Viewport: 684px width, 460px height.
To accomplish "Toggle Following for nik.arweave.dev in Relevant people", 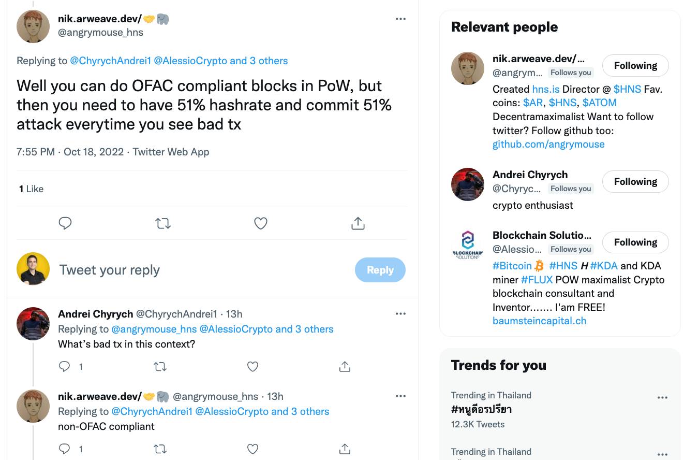I will tap(635, 66).
